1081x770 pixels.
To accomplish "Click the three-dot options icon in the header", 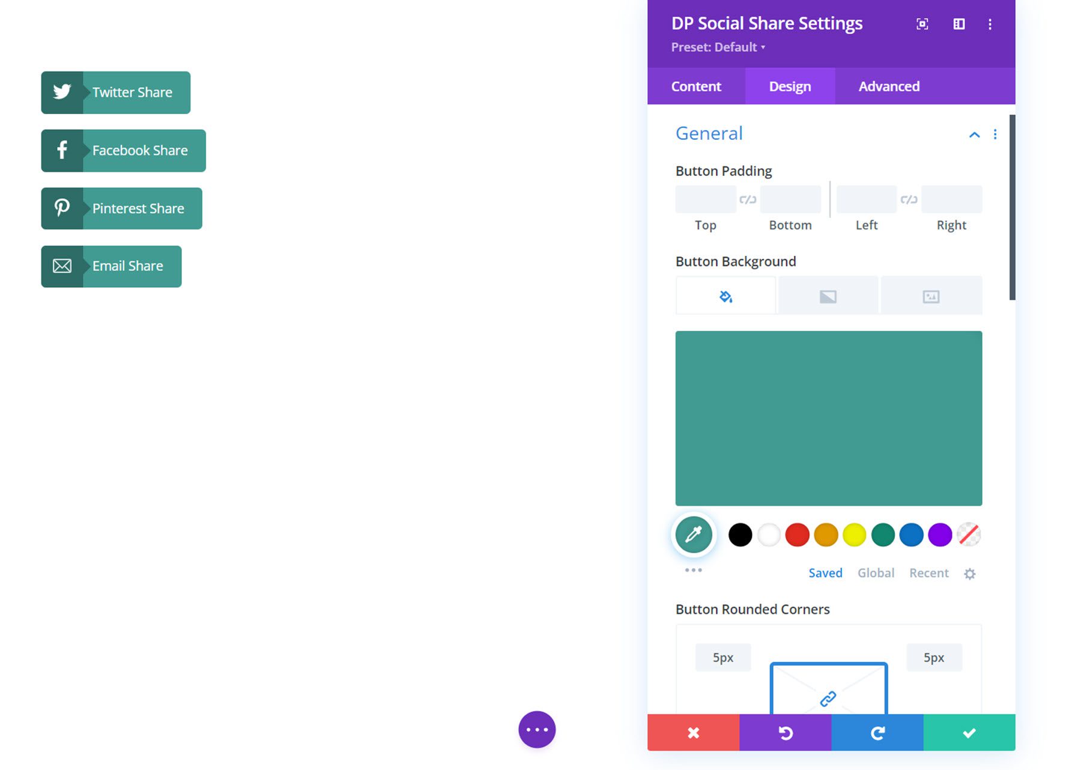I will tap(990, 24).
